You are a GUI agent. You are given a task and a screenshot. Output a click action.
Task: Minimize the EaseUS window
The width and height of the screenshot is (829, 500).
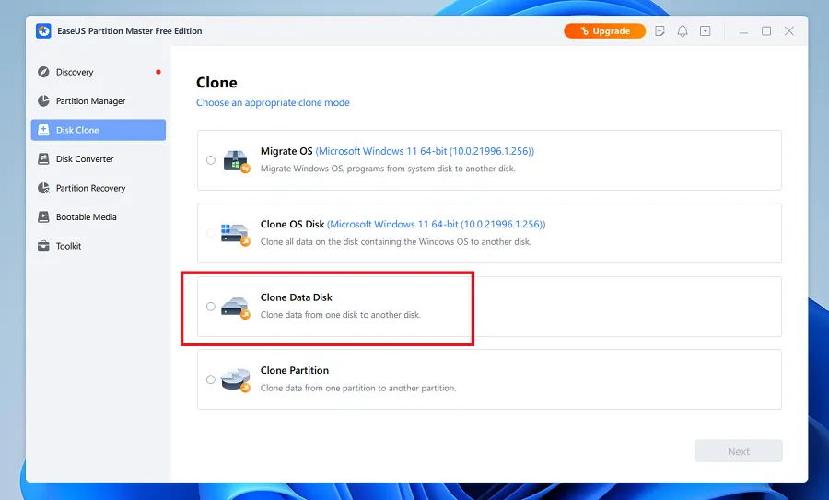743,31
